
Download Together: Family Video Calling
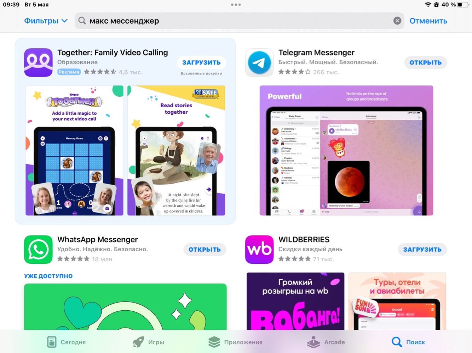[x=201, y=62]
